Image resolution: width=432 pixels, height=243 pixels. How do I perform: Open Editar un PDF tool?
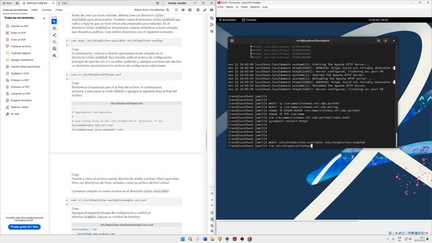pos(16,33)
